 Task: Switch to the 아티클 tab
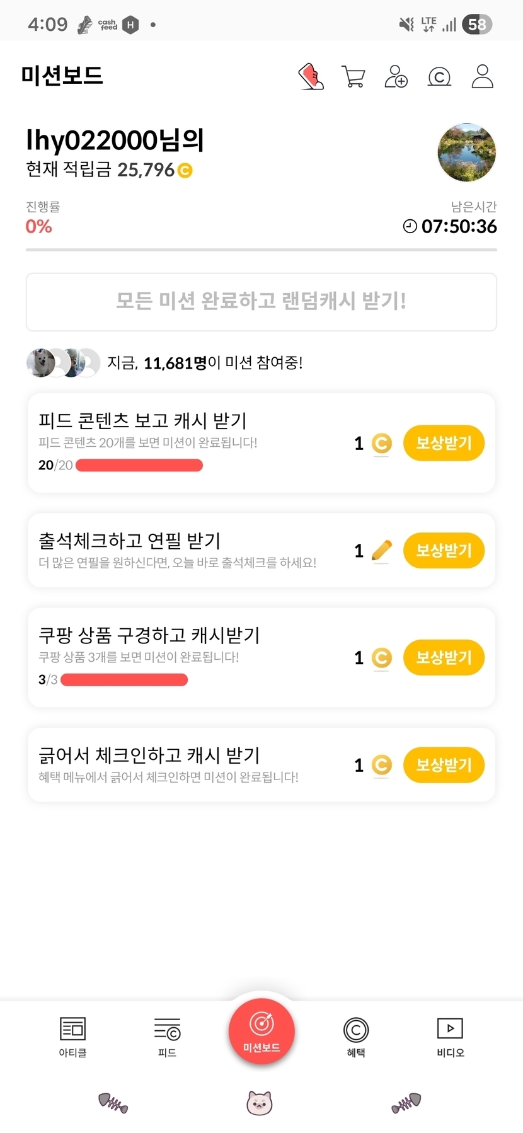[x=72, y=1037]
